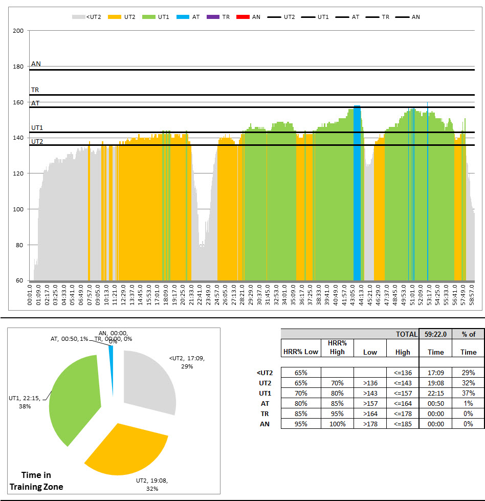Click the gray <UT2 legend swatch
The image size is (485, 501).
click(79, 17)
